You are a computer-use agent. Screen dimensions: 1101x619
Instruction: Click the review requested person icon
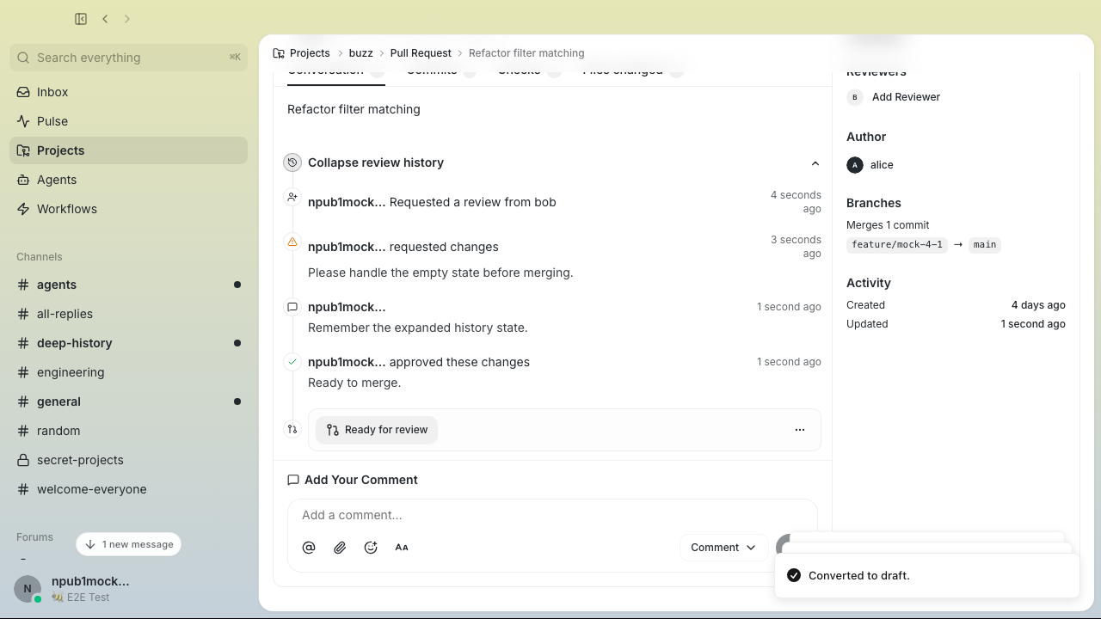click(292, 197)
